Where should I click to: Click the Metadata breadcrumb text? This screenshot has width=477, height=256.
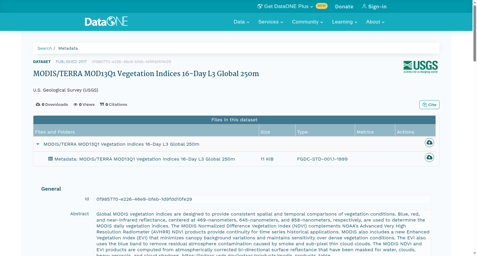tap(68, 48)
